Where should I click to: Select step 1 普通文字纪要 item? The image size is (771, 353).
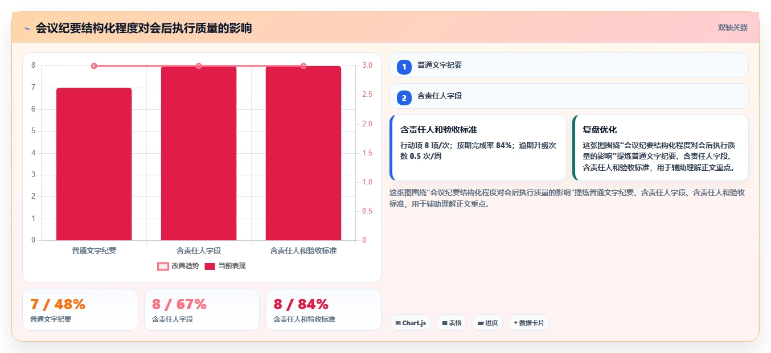click(569, 65)
